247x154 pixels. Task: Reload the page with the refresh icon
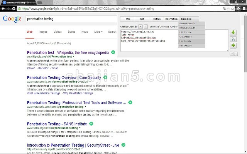[14, 8]
